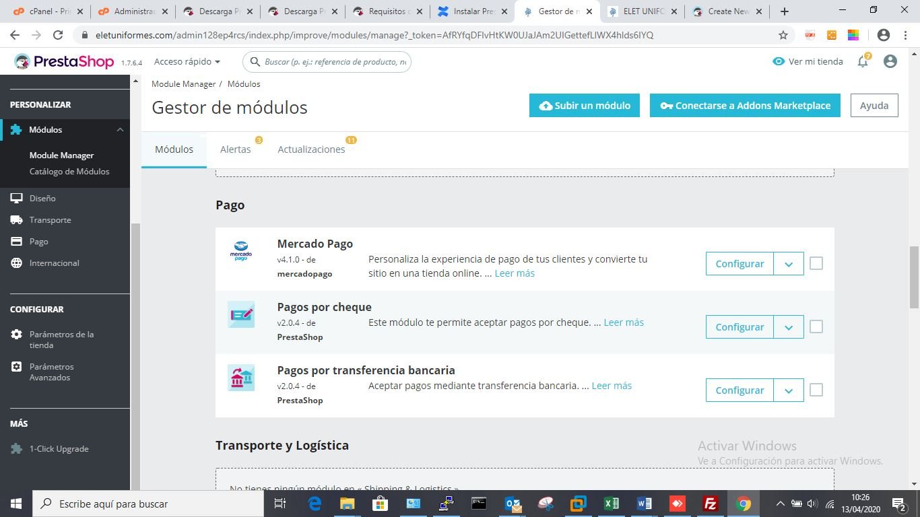
Task: Check the Pagos por transferencia bancaria checkbox
Action: click(x=816, y=390)
